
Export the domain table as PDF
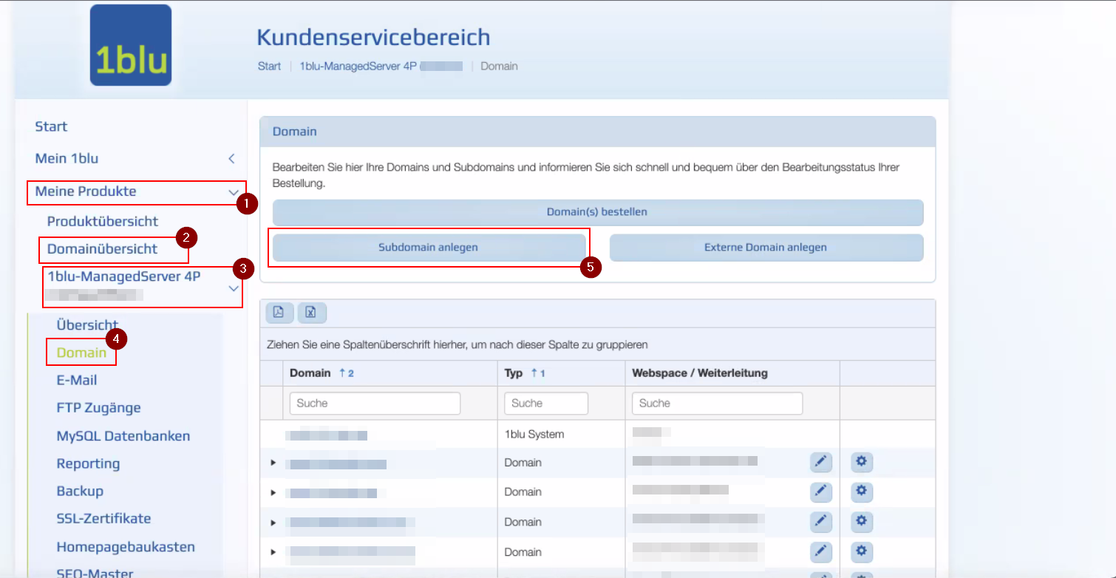point(279,313)
